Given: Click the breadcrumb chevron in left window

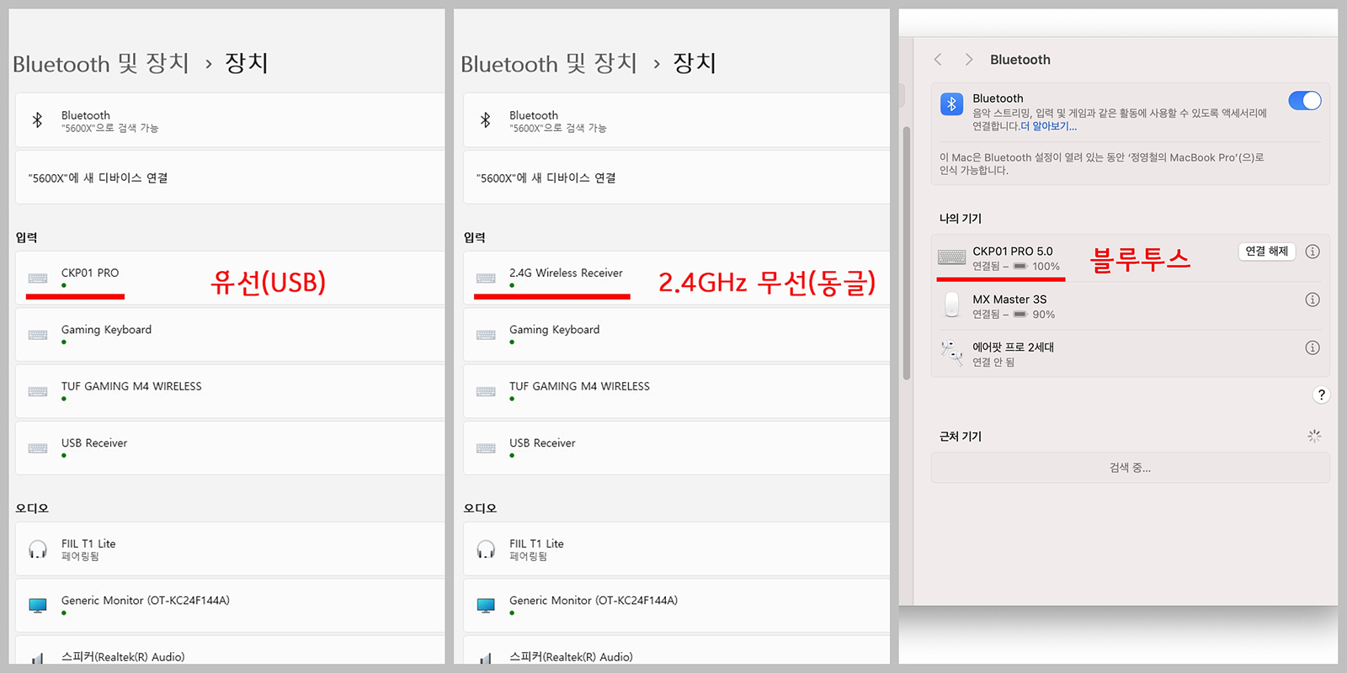Looking at the screenshot, I should point(209,64).
